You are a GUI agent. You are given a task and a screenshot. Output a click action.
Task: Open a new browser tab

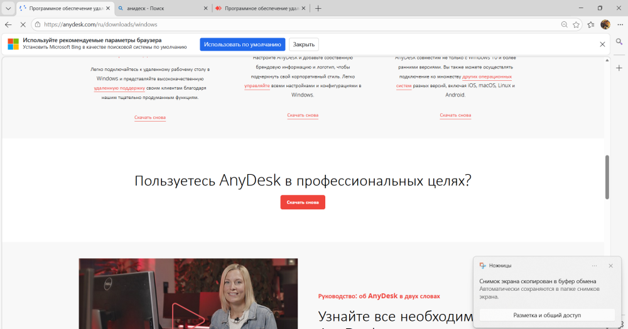(x=318, y=8)
